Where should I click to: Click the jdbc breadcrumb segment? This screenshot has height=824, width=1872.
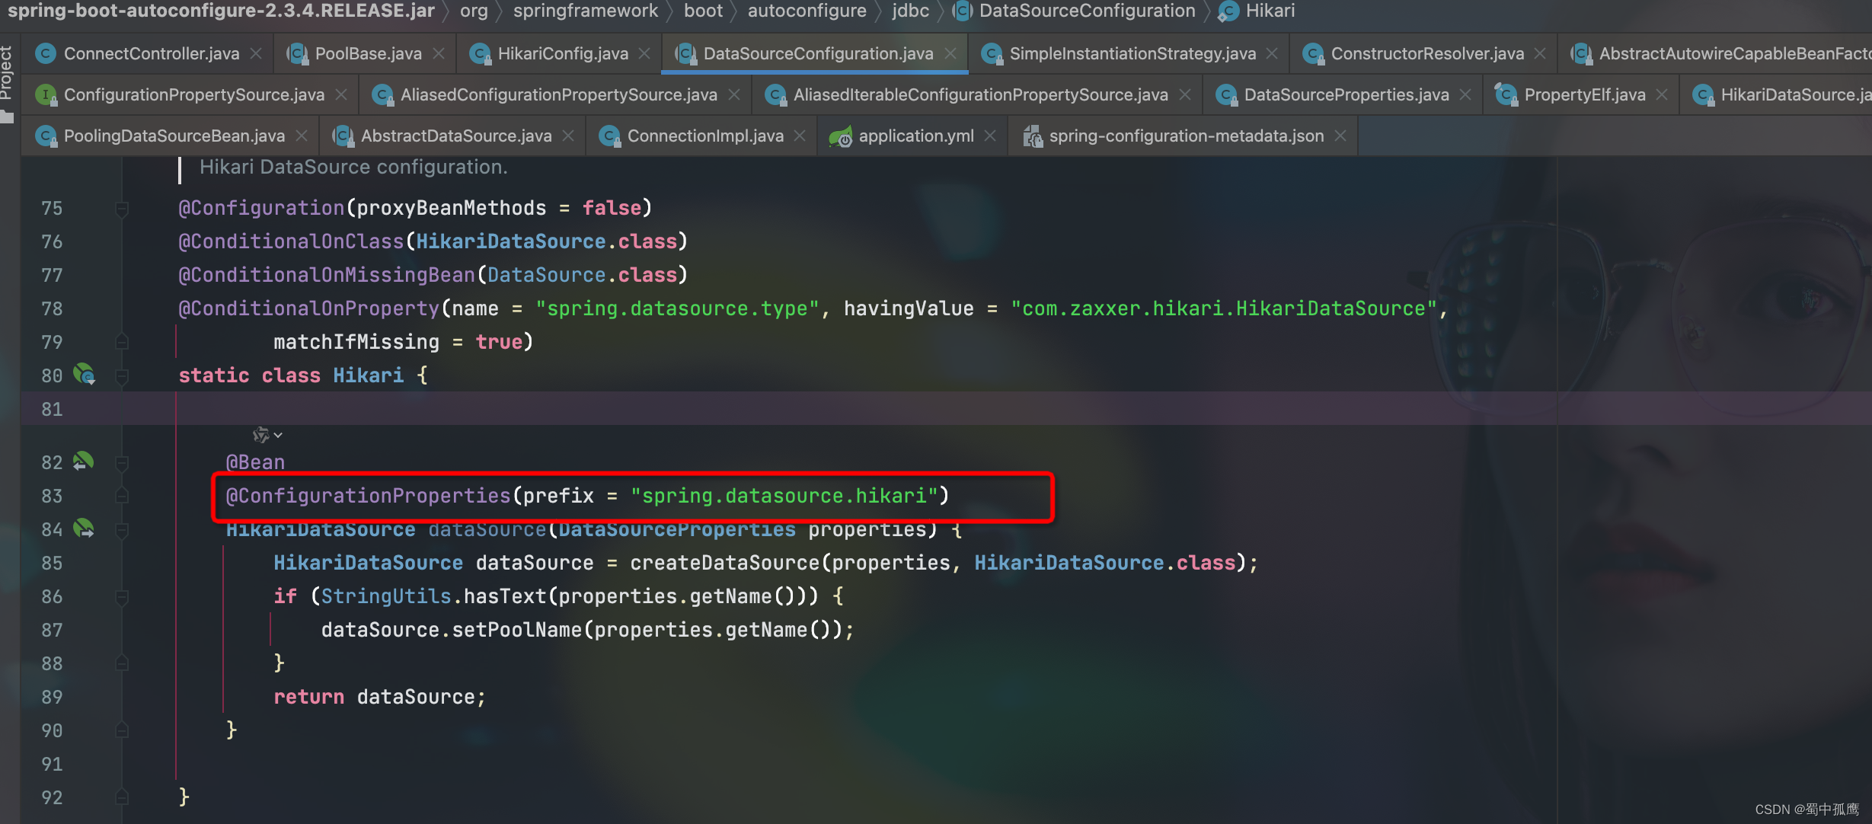click(x=910, y=11)
